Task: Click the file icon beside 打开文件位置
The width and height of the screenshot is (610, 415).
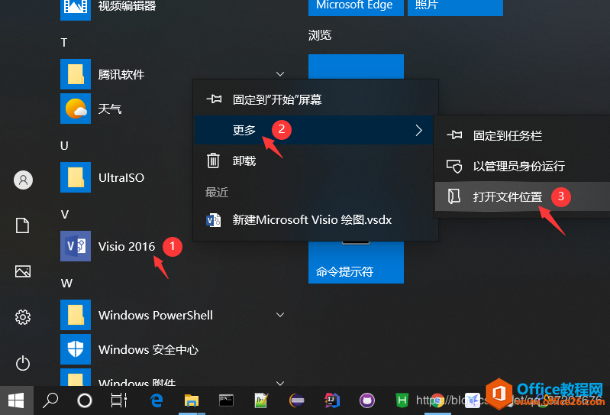Action: (x=454, y=196)
